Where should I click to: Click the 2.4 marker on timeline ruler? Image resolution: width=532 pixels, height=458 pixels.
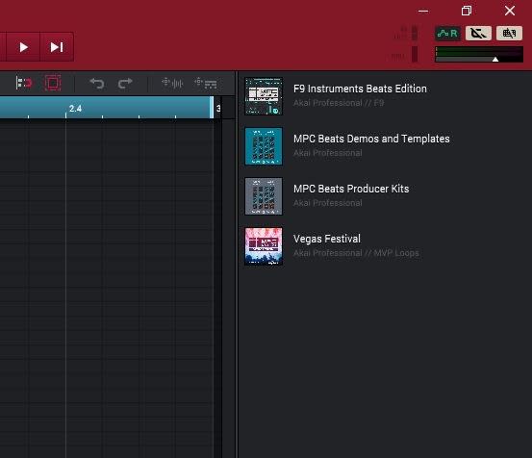pyautogui.click(x=75, y=109)
